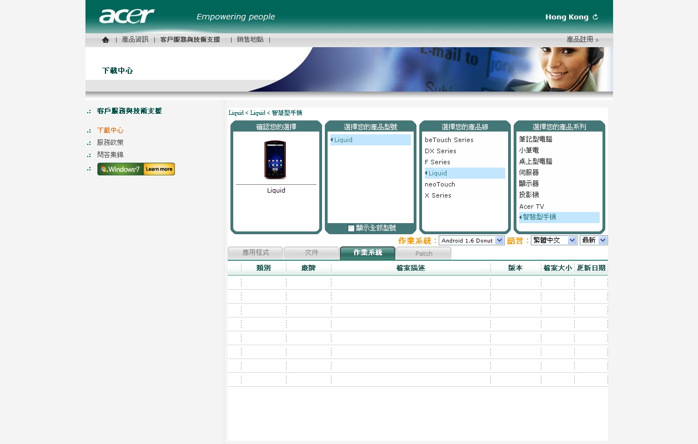
Task: Click the 產品註冊 link
Action: coord(581,39)
